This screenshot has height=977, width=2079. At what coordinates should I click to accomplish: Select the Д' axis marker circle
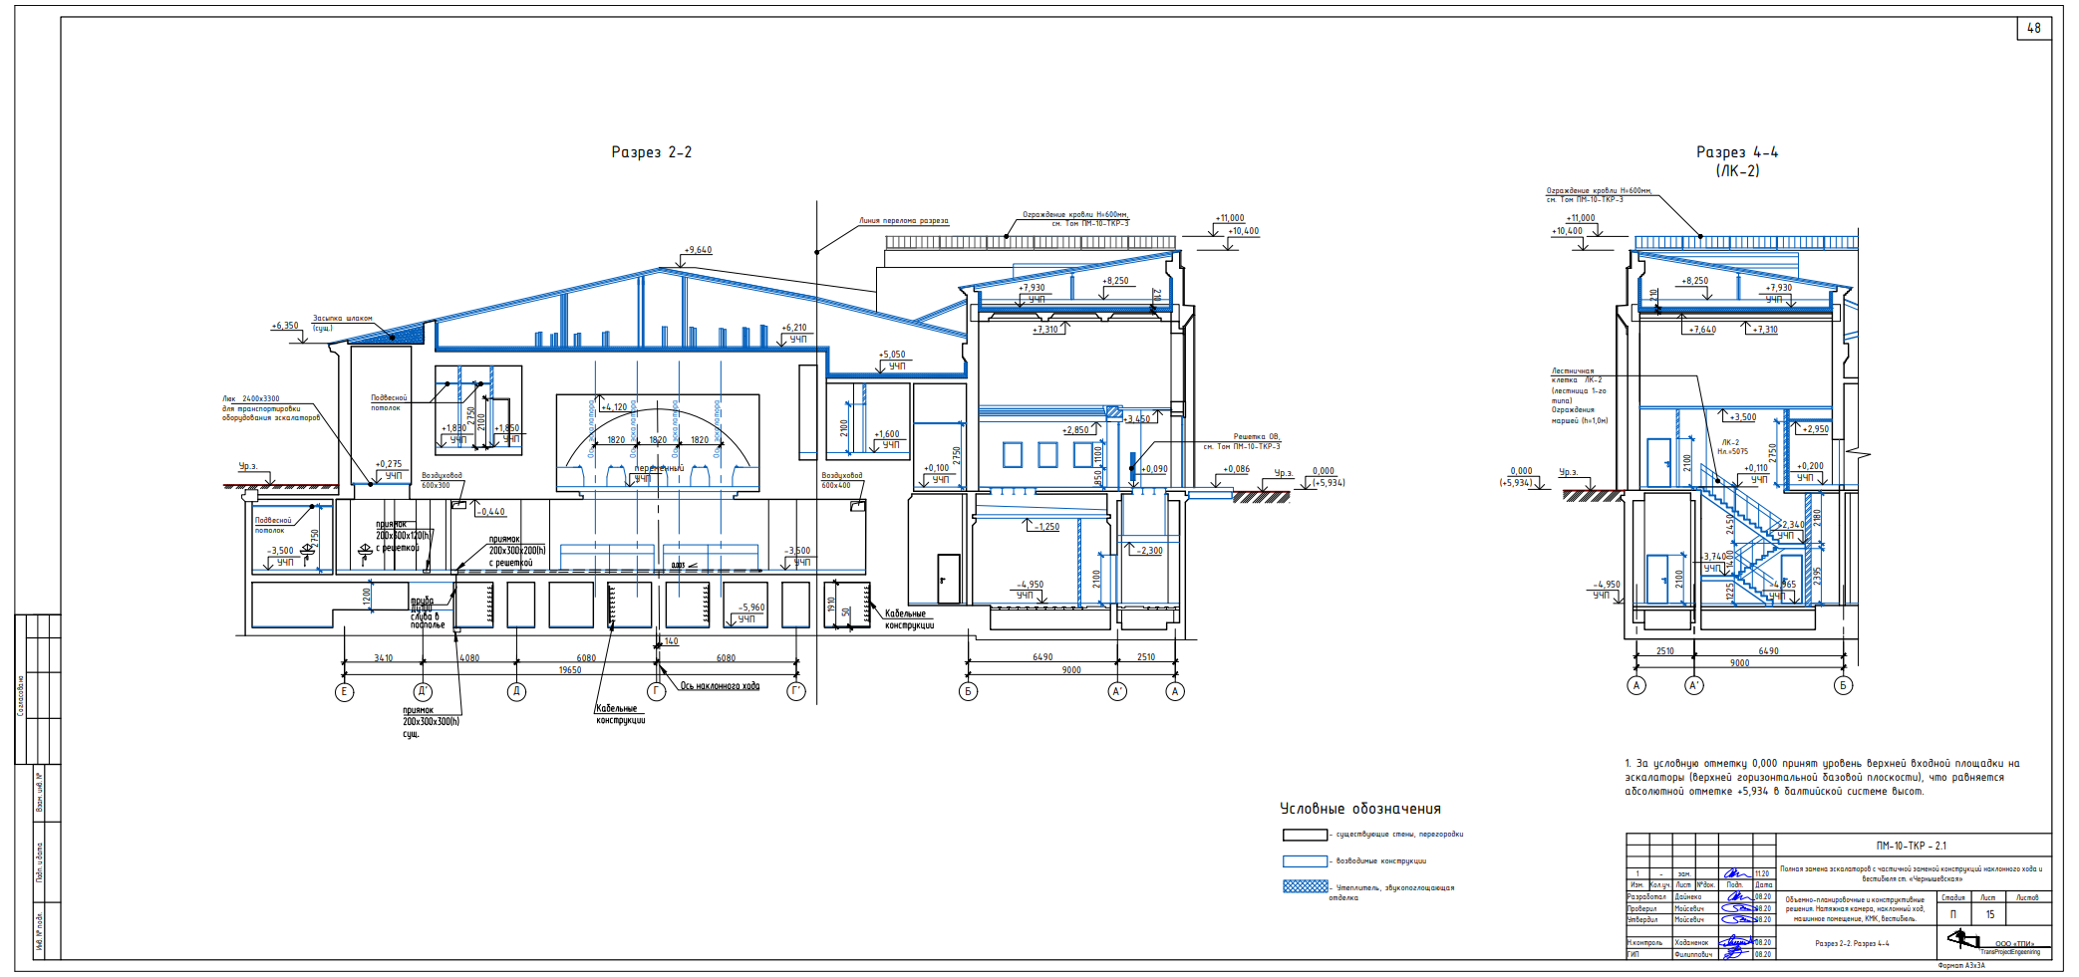pos(423,691)
